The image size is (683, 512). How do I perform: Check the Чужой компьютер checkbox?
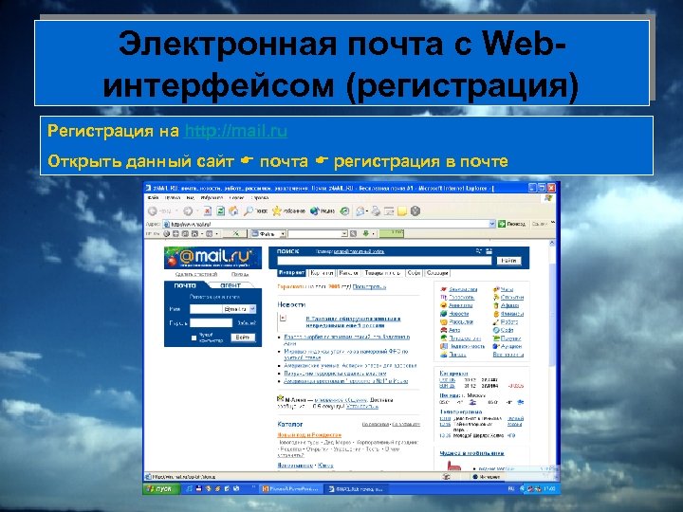point(194,338)
